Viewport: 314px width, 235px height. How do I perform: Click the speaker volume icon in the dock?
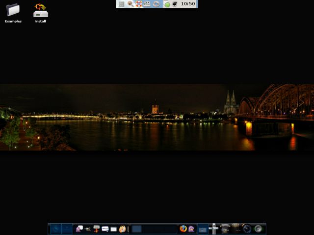(x=258, y=229)
